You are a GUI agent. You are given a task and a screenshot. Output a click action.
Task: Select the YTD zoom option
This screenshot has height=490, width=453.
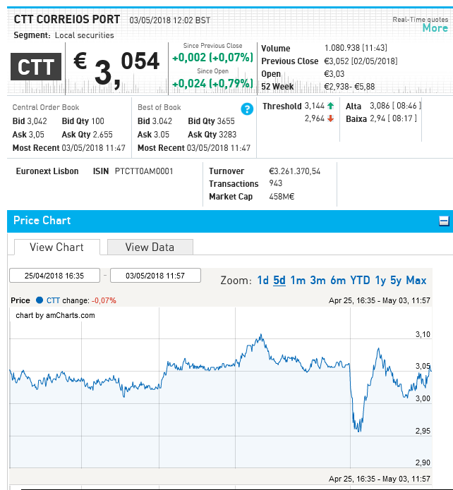(360, 281)
